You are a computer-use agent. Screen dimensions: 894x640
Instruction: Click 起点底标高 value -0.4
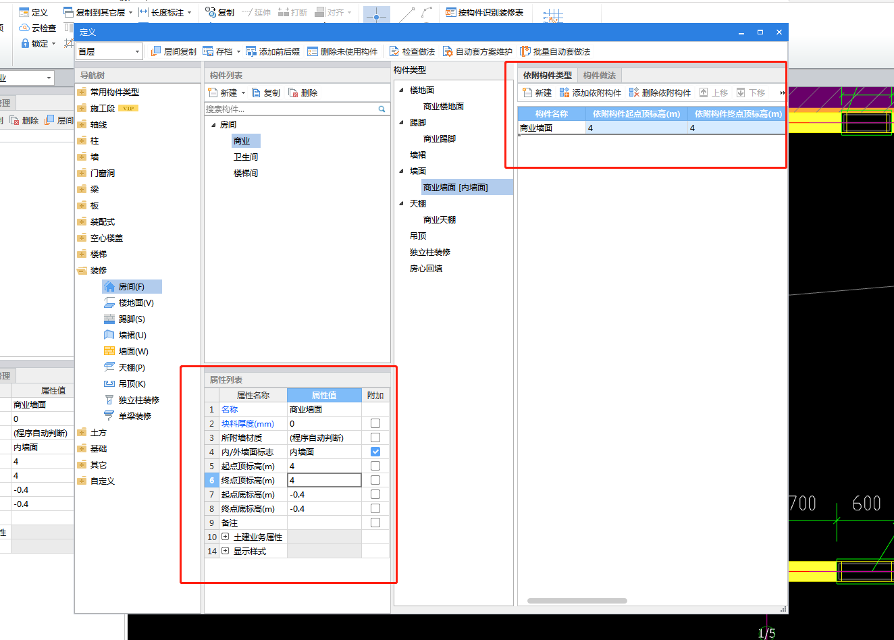(324, 494)
